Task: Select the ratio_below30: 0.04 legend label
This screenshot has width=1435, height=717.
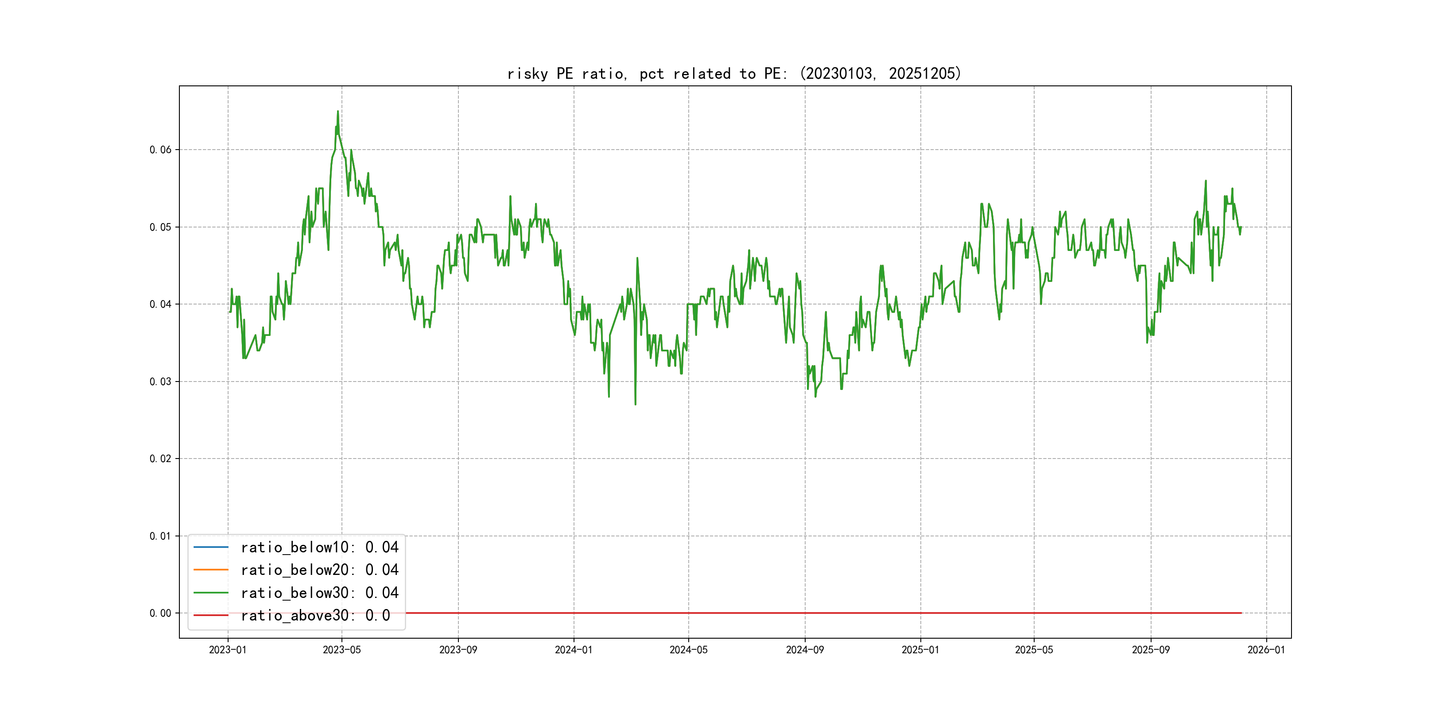Action: [x=319, y=593]
